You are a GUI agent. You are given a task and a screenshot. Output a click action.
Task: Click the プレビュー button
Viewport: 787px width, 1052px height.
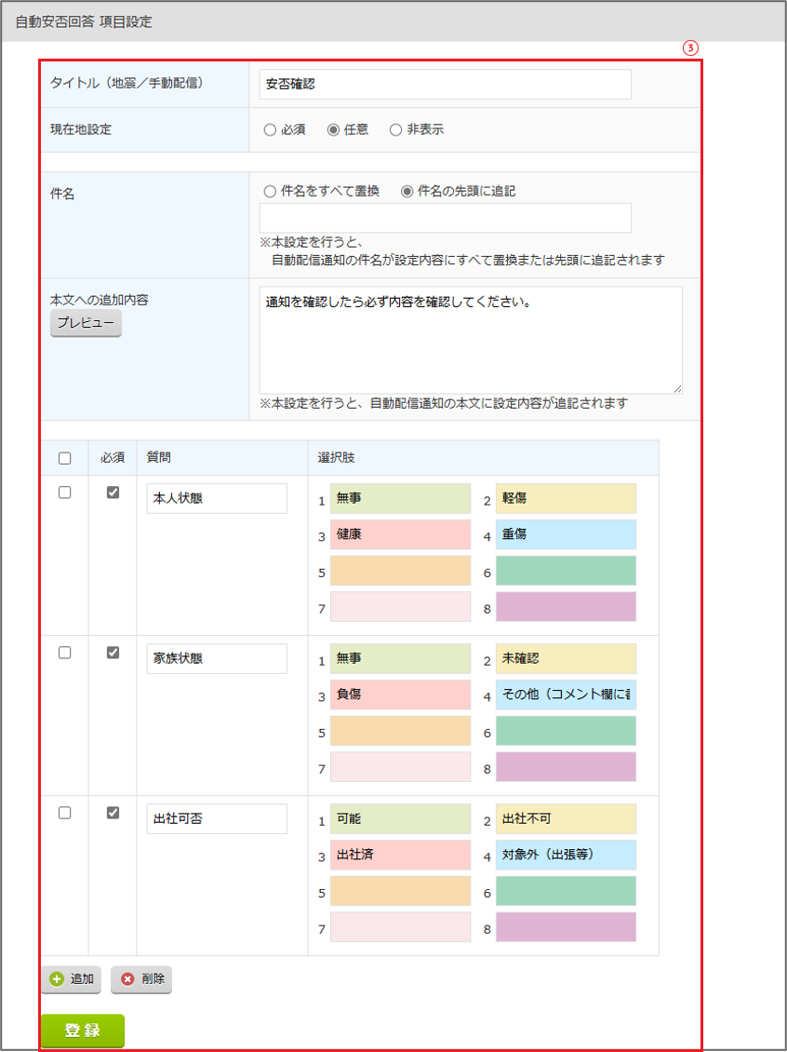click(86, 323)
